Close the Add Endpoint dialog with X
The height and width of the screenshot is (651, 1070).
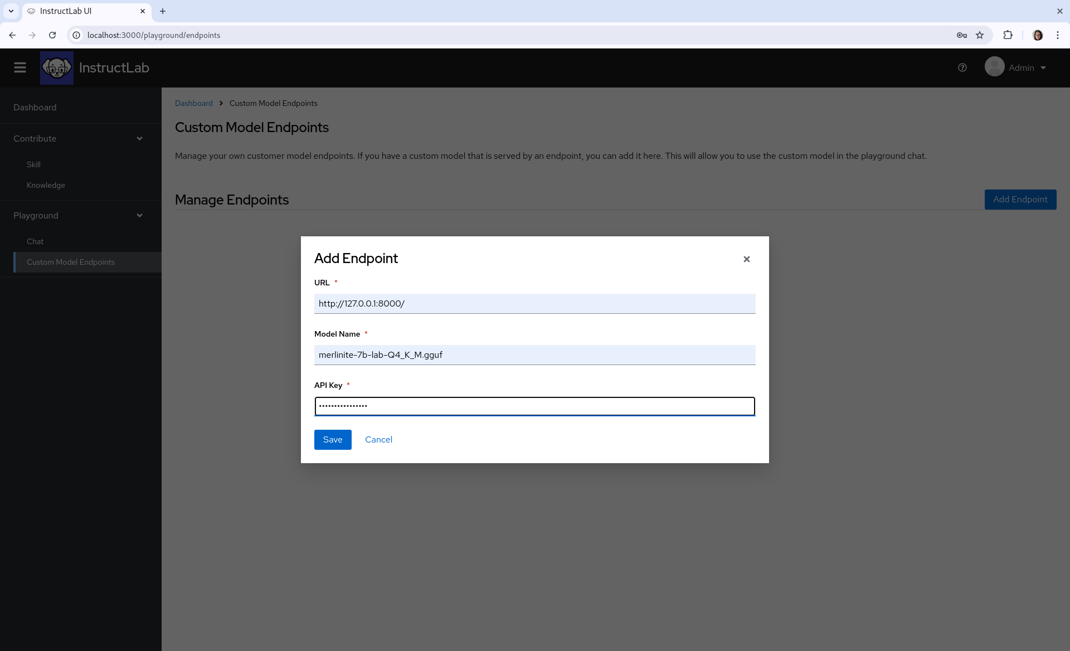click(746, 259)
